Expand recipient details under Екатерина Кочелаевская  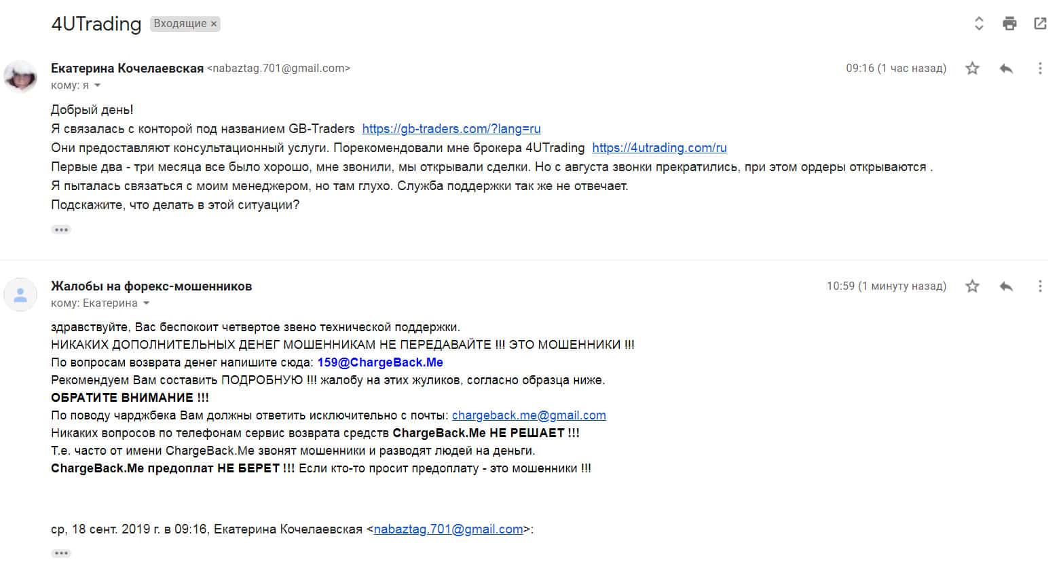click(x=97, y=86)
